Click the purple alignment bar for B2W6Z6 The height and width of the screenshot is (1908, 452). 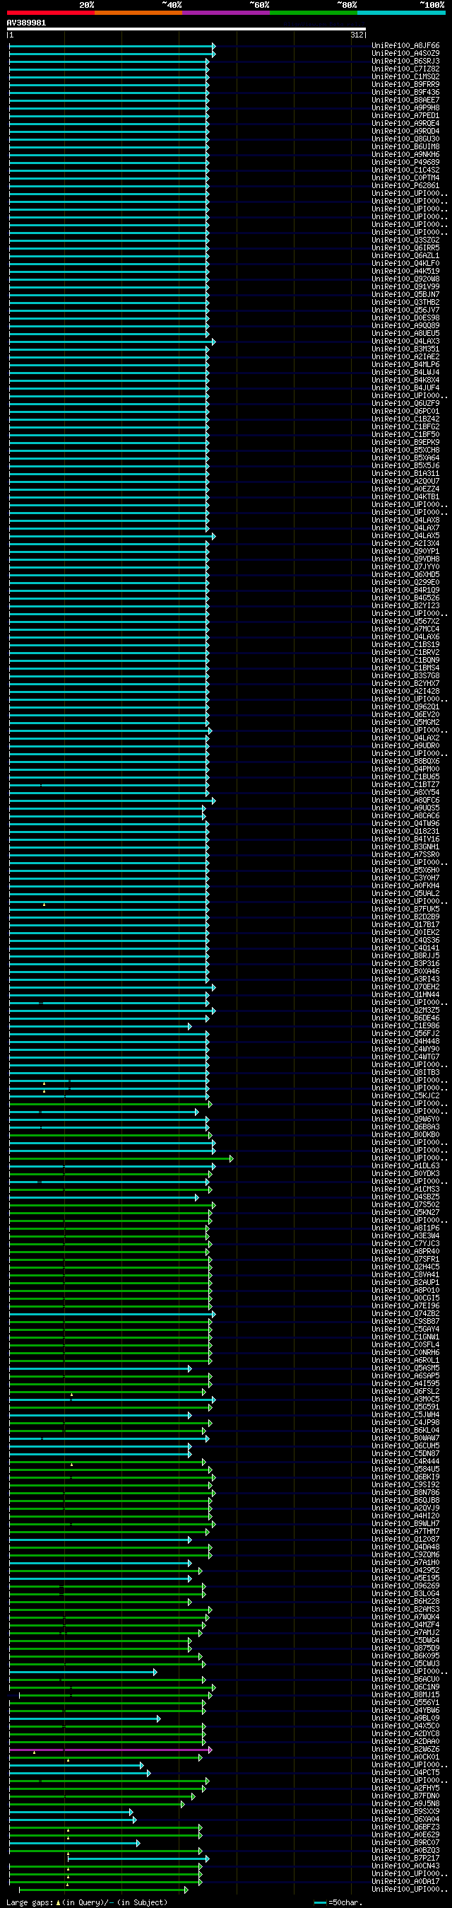click(109, 1750)
